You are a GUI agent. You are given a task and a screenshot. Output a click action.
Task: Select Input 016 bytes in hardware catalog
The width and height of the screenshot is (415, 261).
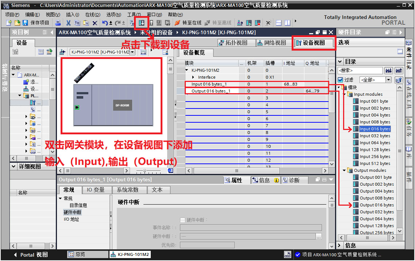point(375,129)
